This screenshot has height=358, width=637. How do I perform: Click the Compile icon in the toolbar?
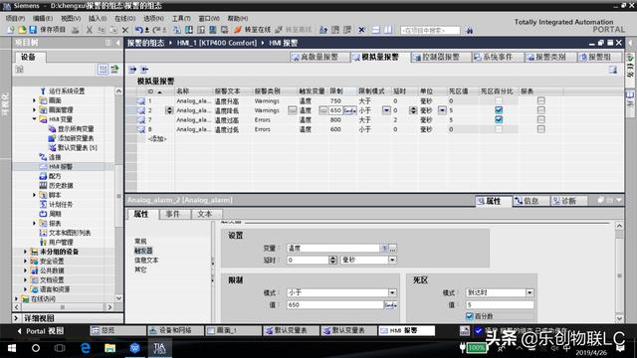pyautogui.click(x=176, y=30)
